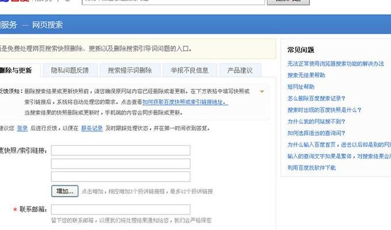Image resolution: width=391 pixels, height=230 pixels.
Task: Collapse the 反馈须知 notice with orange arrow
Action: tap(262, 91)
